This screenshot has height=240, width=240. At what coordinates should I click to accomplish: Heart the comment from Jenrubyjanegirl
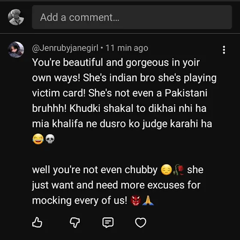click(x=141, y=222)
